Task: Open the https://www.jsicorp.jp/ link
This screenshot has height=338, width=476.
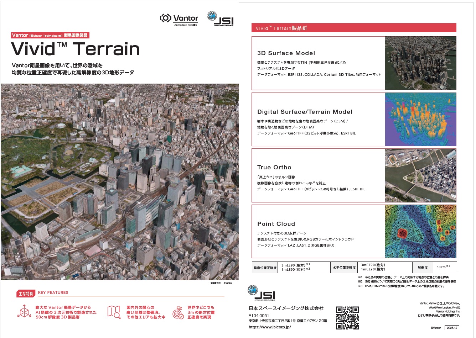Action: click(270, 327)
